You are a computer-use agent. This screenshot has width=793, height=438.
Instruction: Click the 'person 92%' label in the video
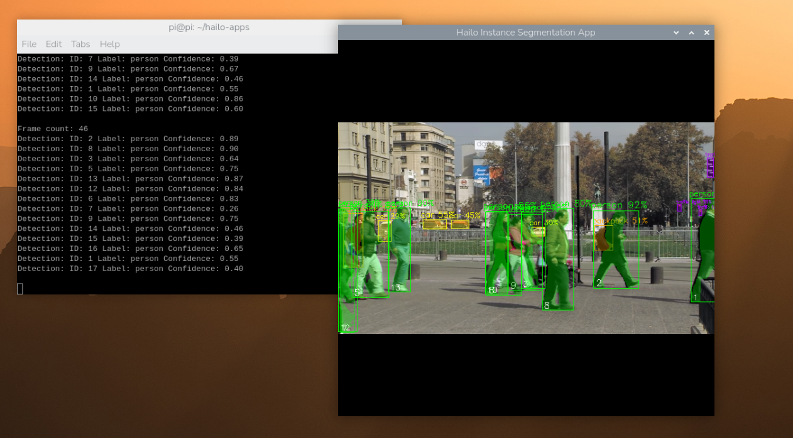[x=619, y=205]
